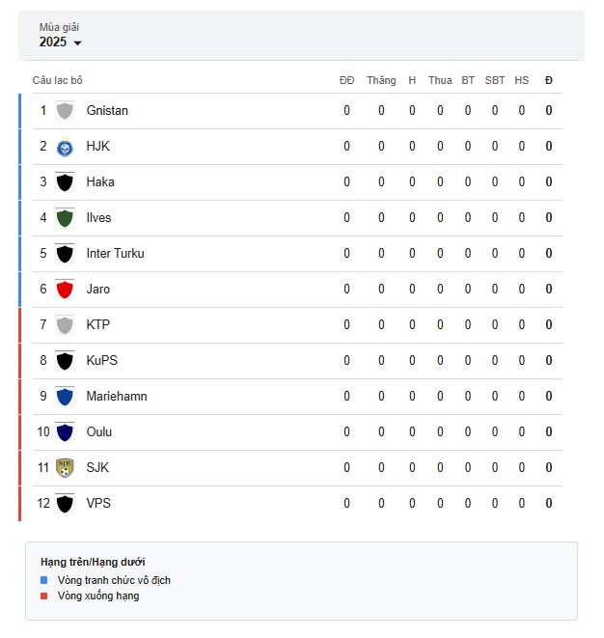Click the black Haka shield icon
The height and width of the screenshot is (638, 604).
pyautogui.click(x=65, y=181)
